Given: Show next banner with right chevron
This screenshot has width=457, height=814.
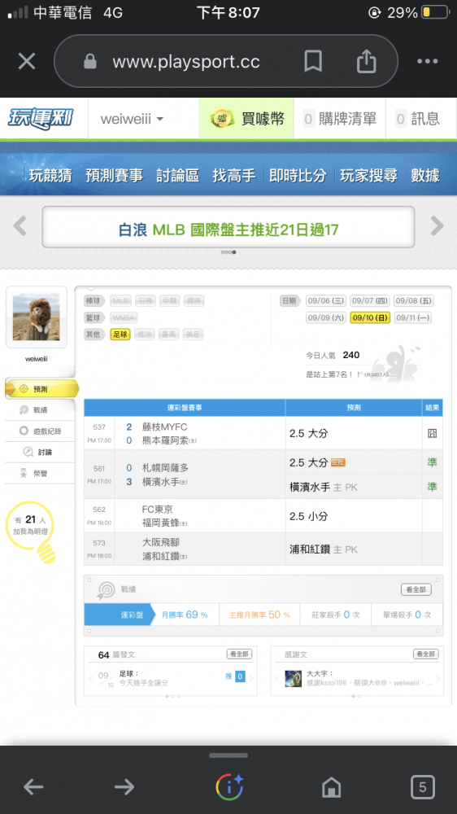Looking at the screenshot, I should point(437,226).
